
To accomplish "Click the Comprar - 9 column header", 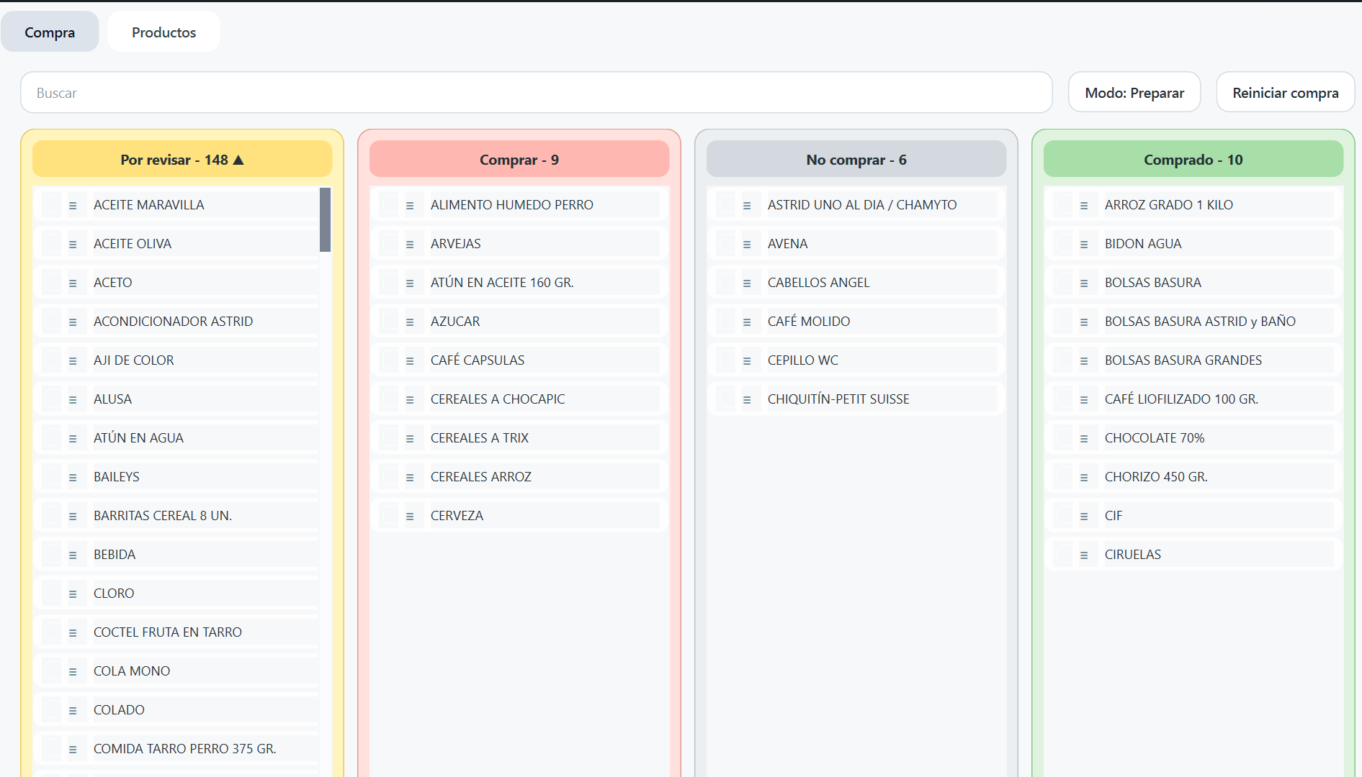I will [519, 160].
